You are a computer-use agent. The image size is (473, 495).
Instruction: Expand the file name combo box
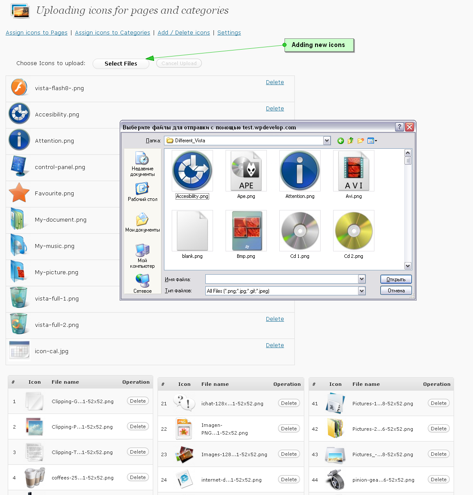pos(362,279)
